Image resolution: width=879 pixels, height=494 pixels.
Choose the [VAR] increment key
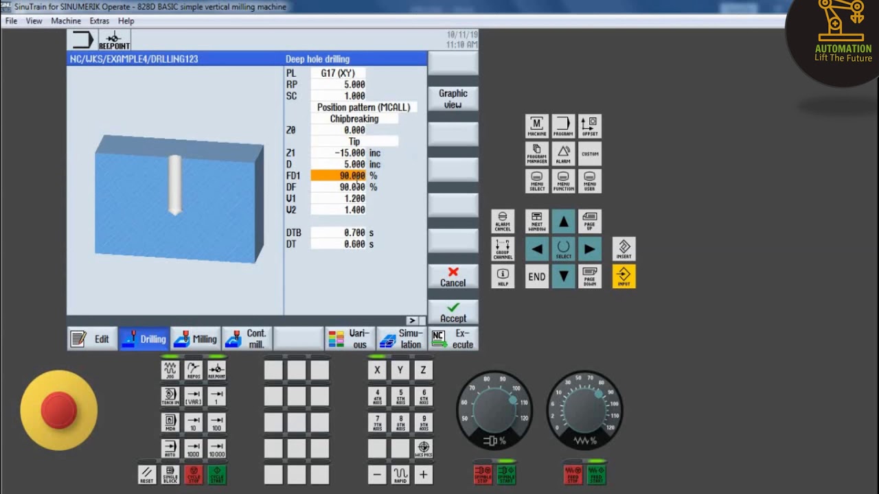coord(194,397)
